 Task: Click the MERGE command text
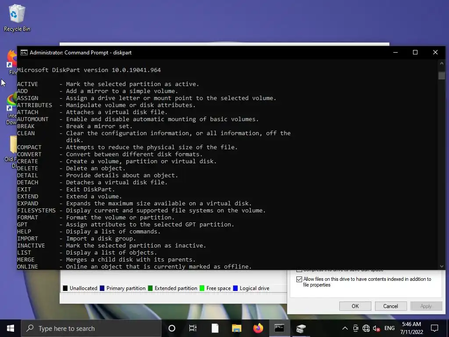coord(26,260)
